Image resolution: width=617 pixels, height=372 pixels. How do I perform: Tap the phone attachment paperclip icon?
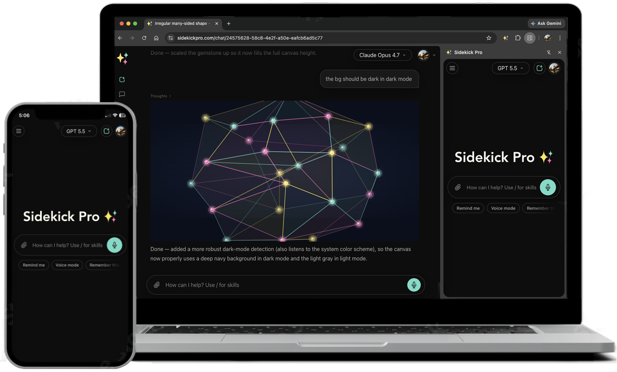coord(24,245)
